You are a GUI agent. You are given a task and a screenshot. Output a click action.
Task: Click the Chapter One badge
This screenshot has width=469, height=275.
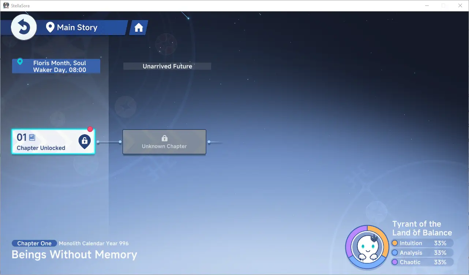pyautogui.click(x=34, y=244)
